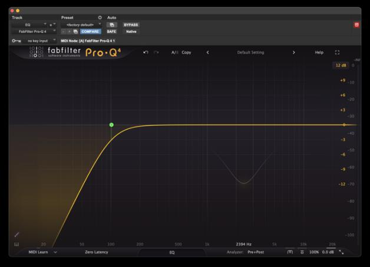Click the 0.0 dB output gain value
Image resolution: width=370 pixels, height=267 pixels.
[328, 252]
